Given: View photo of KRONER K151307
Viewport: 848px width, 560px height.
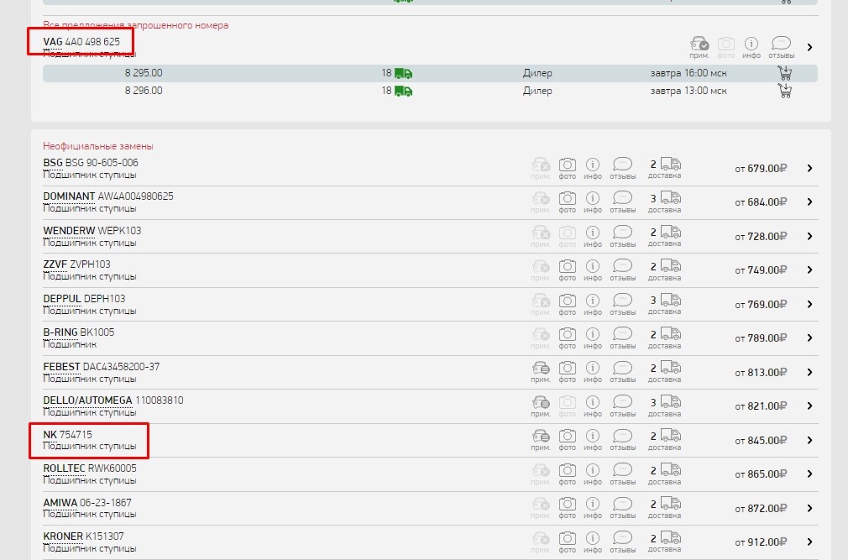Looking at the screenshot, I should click(567, 542).
